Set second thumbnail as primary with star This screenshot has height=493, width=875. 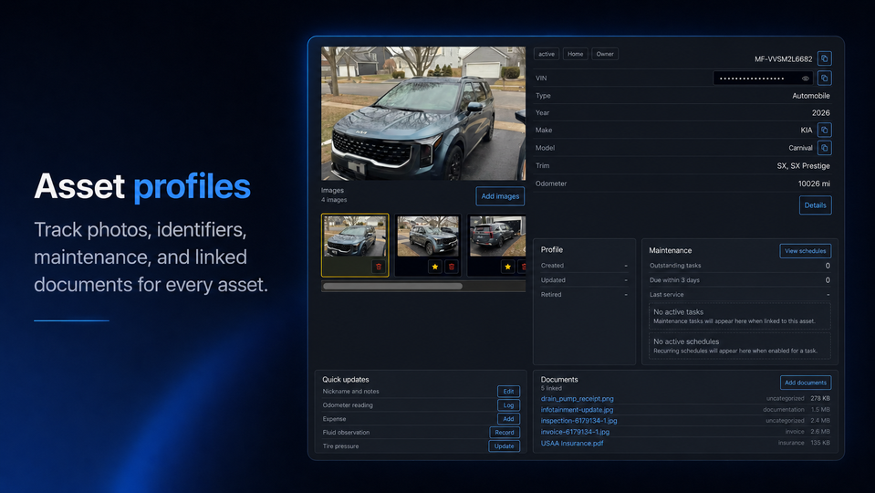pyautogui.click(x=434, y=267)
